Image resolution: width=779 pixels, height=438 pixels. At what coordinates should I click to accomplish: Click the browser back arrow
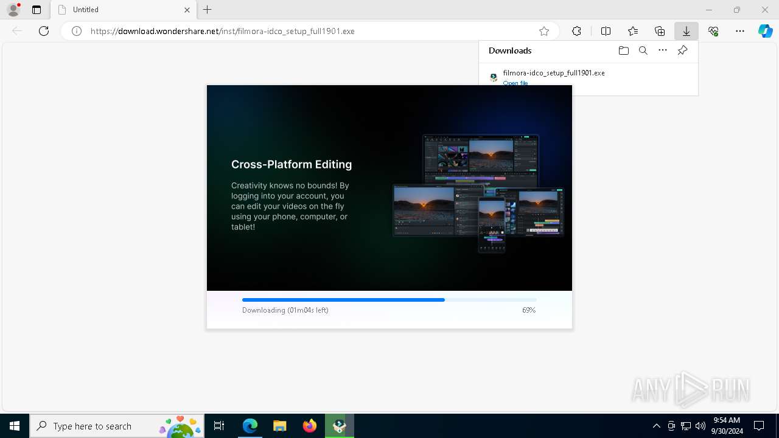tap(17, 31)
